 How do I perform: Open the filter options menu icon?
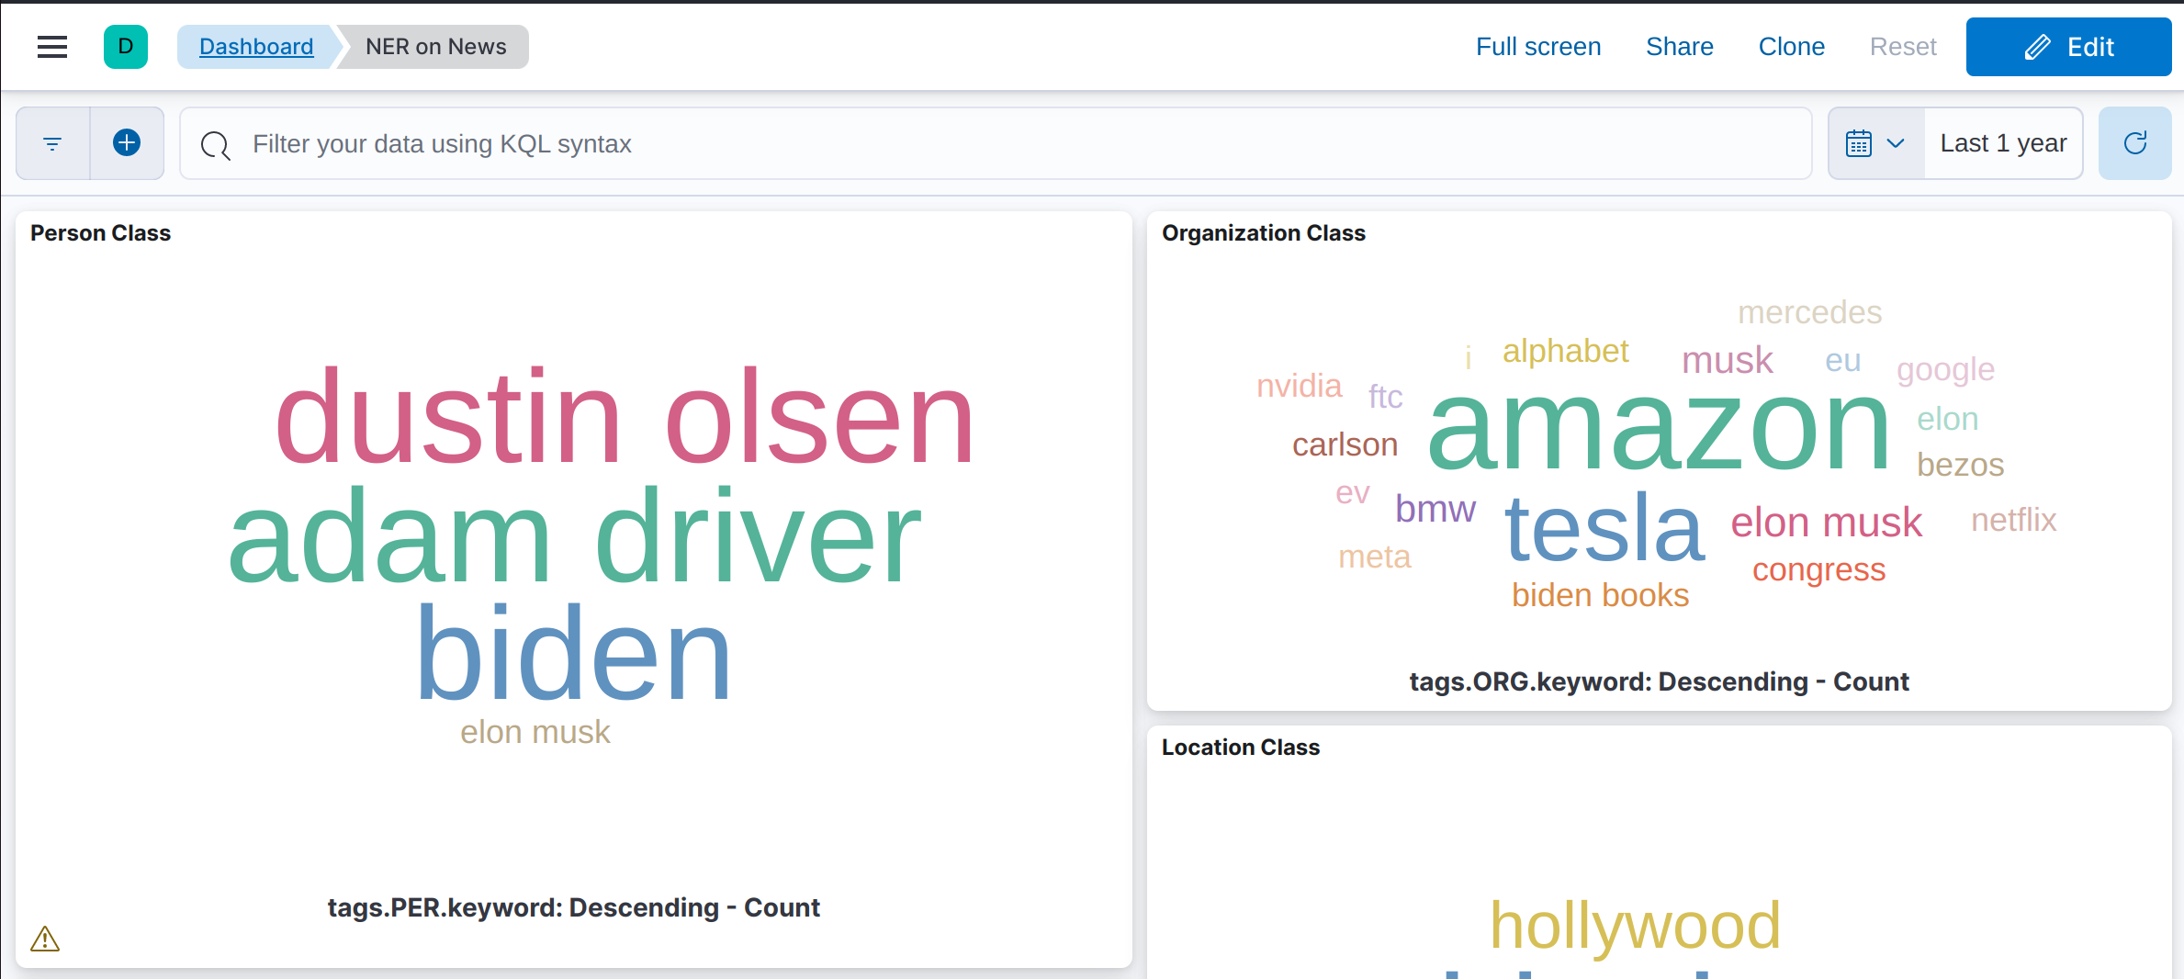52,143
